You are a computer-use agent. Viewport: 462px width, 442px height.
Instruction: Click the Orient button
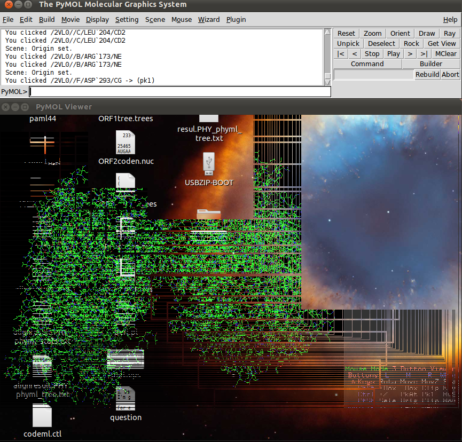tap(400, 34)
